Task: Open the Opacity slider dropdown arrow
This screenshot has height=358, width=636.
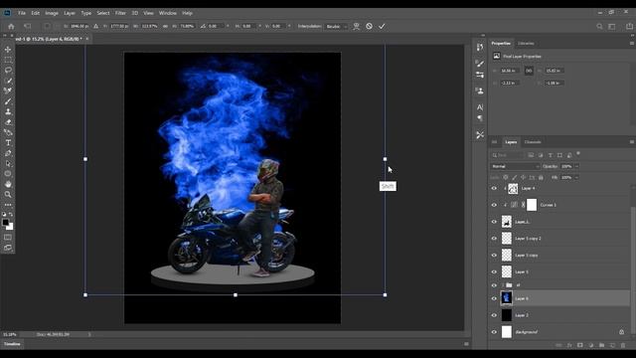Action: click(x=576, y=166)
